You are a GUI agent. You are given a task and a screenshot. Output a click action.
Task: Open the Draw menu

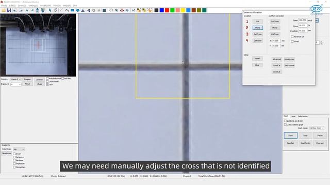(22, 6)
